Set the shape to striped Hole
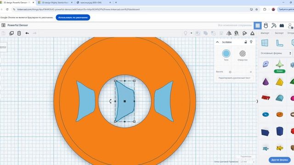 tap(243, 54)
